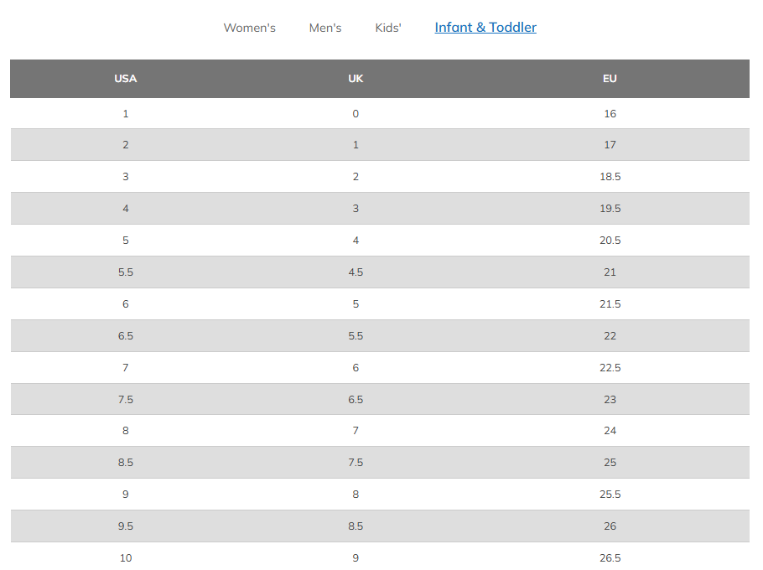
Task: Select EU size 21.5 entry
Action: point(610,304)
